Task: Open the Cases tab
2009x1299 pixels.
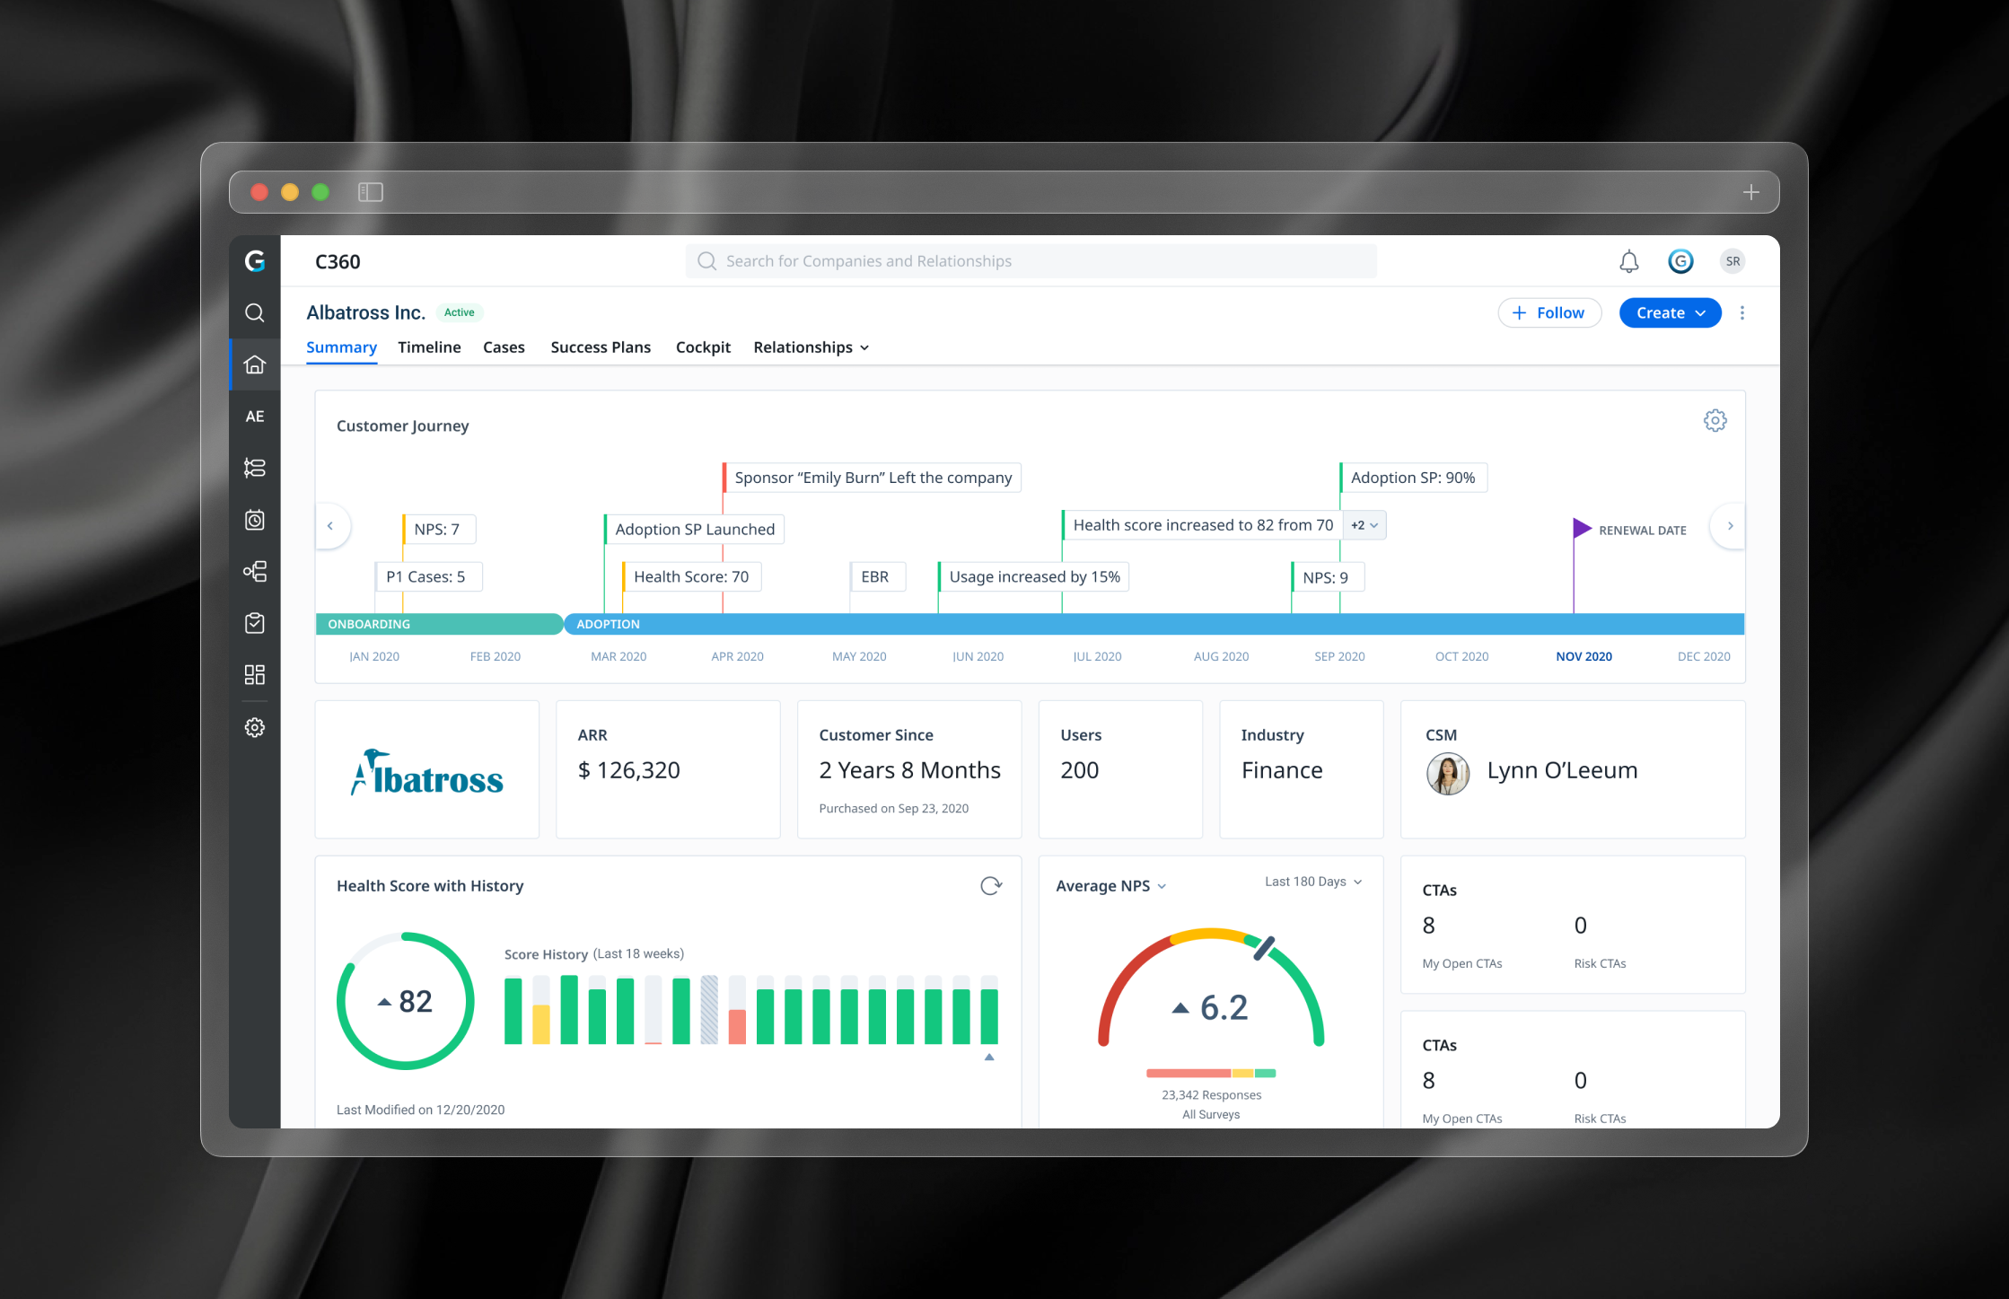Action: [504, 347]
